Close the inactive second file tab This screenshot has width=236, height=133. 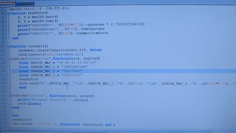(x=32, y=4)
